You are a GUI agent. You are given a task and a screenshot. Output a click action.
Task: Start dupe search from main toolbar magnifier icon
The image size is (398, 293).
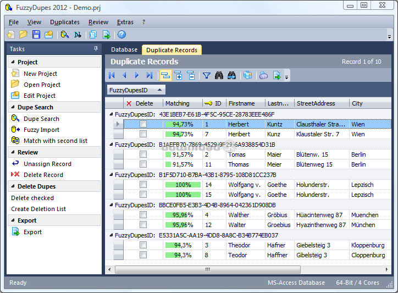pos(65,35)
